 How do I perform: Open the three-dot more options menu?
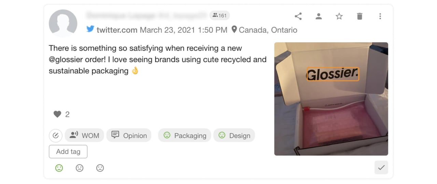click(x=380, y=16)
